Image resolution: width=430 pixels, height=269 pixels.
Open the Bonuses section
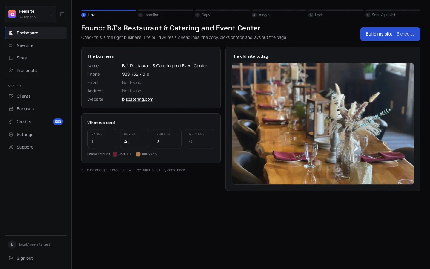coord(36,109)
